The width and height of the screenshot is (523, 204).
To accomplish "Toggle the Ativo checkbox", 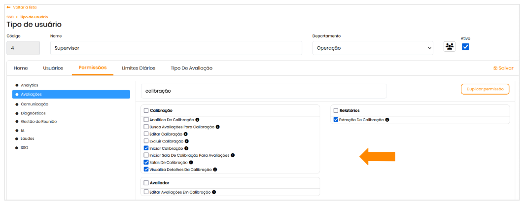I will (x=465, y=47).
